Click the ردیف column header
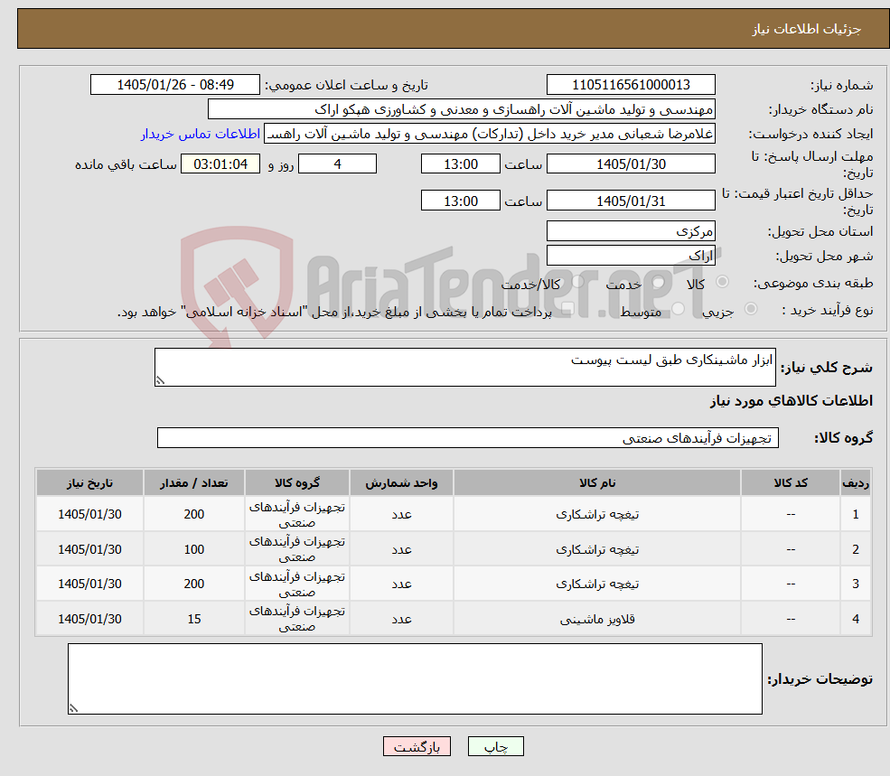Viewport: 890px width, 776px height. click(856, 482)
